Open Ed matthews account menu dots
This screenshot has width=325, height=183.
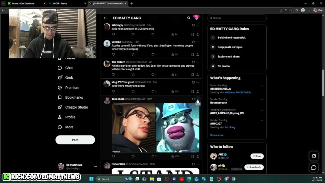(96, 167)
